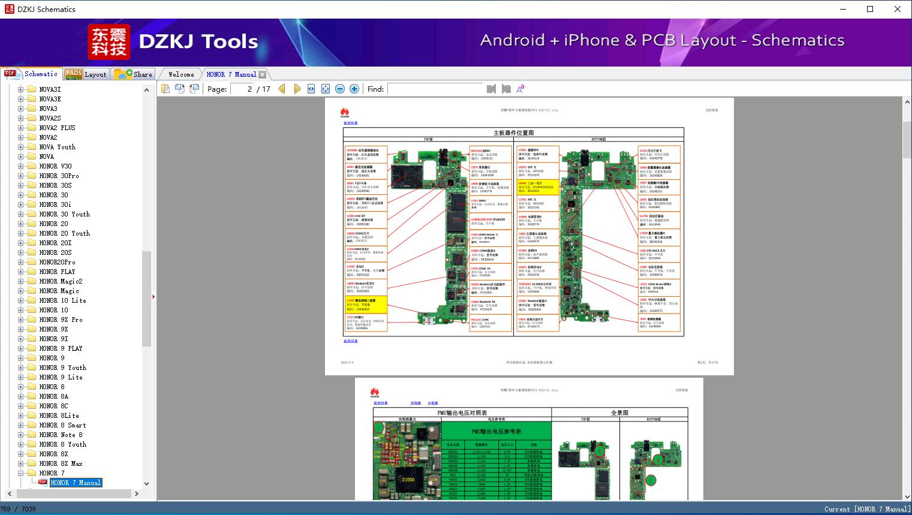912x515 pixels.
Task: Click the 返回目录 link above board diagram
Action: pos(351,123)
